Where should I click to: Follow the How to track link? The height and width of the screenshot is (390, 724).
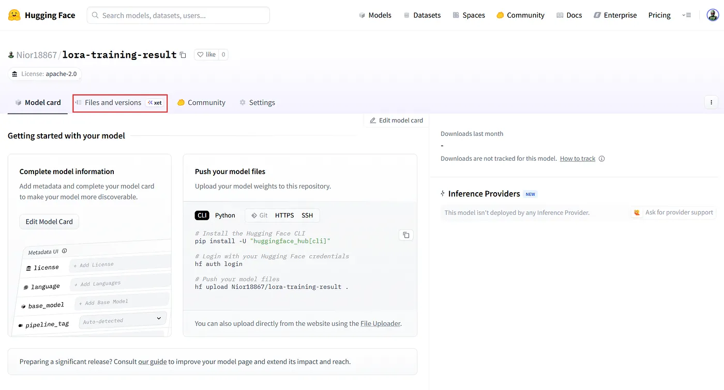coord(578,159)
